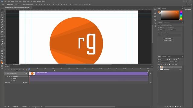Open the Layers panel flyout menu
The width and height of the screenshot is (193, 108).
[182, 56]
